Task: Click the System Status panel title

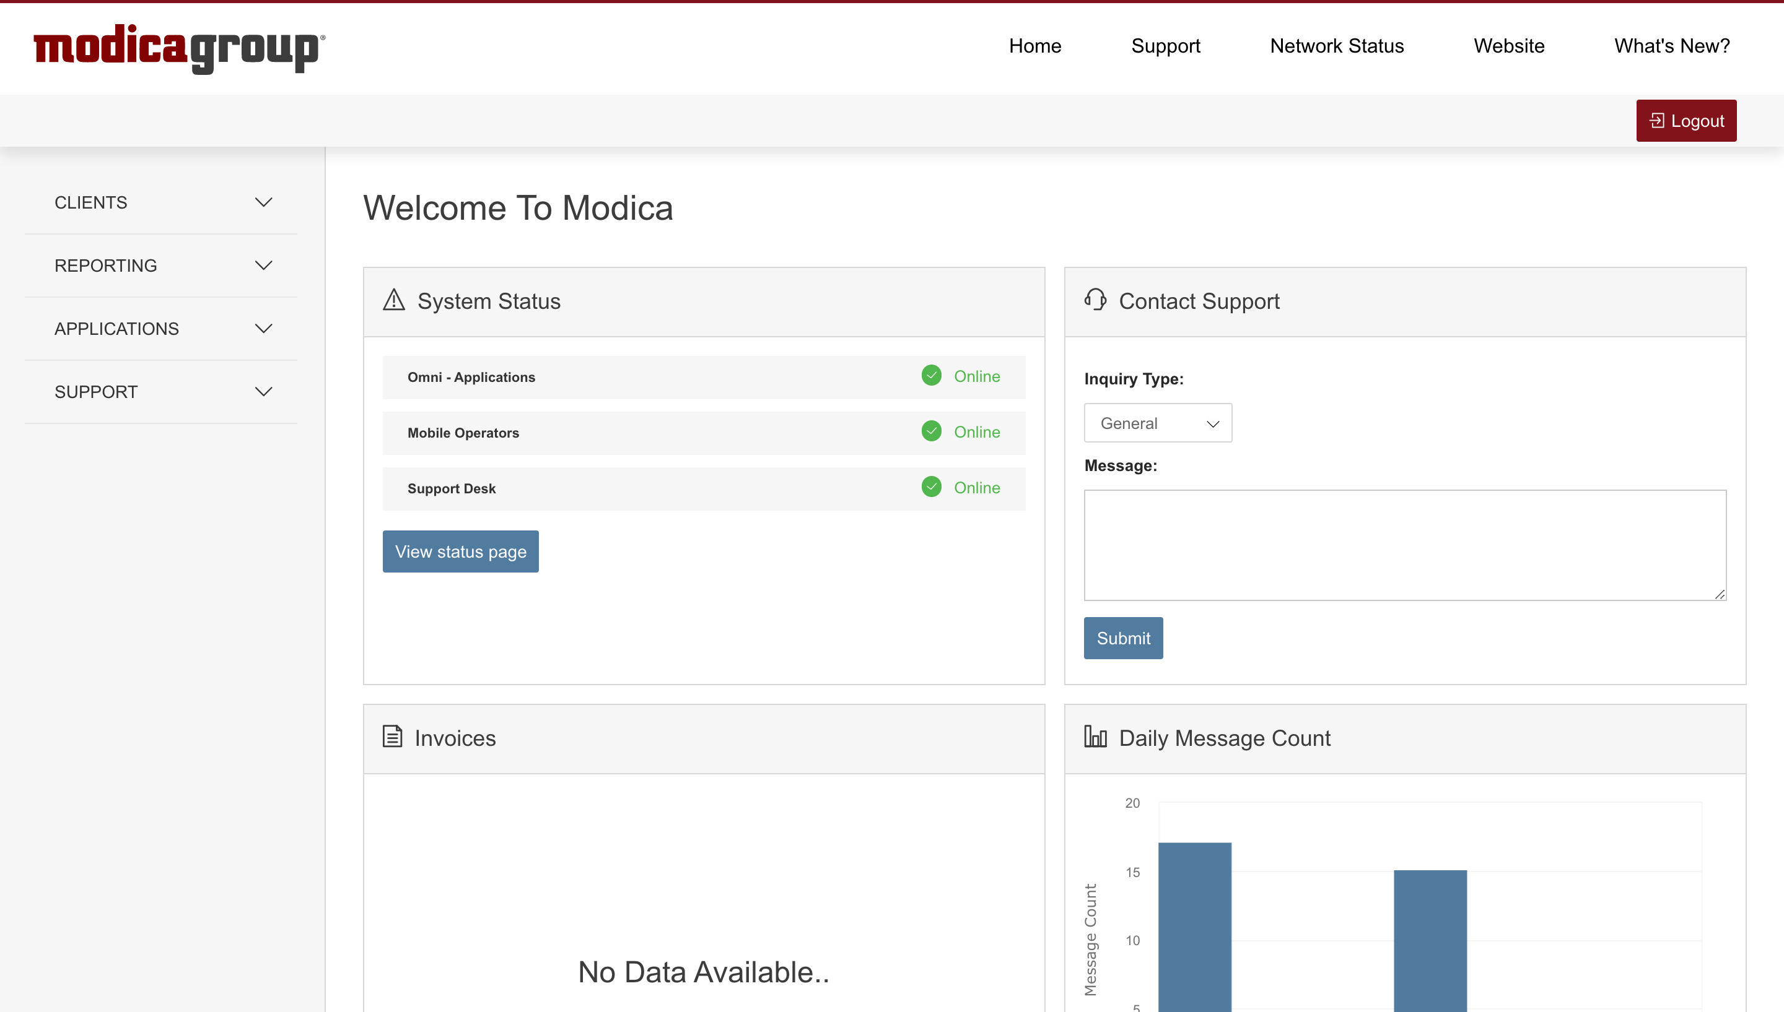Action: 489,301
